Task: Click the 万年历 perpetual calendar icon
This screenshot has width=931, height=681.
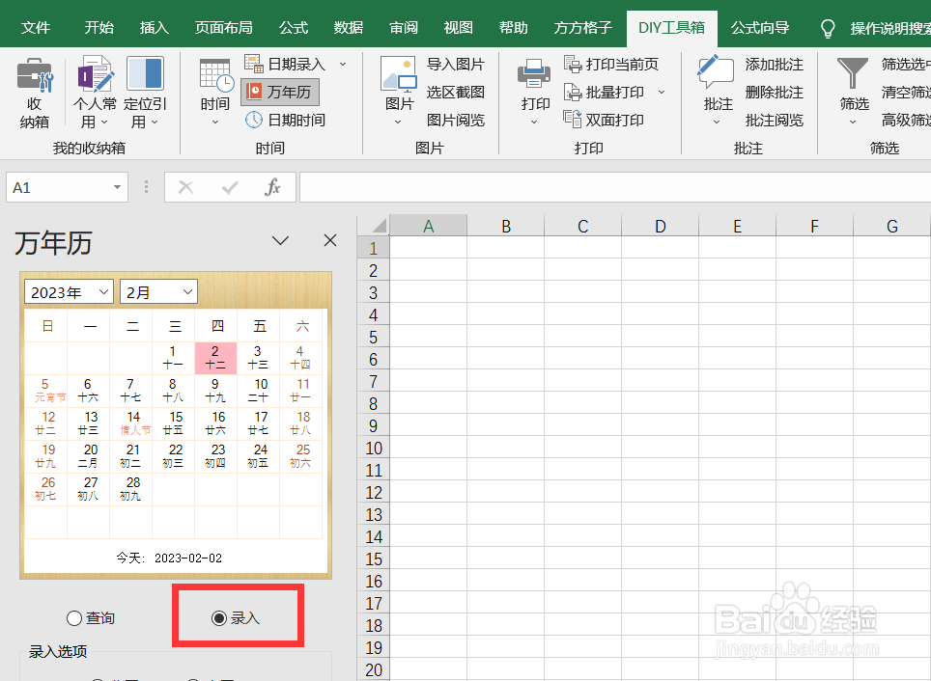Action: [x=279, y=93]
